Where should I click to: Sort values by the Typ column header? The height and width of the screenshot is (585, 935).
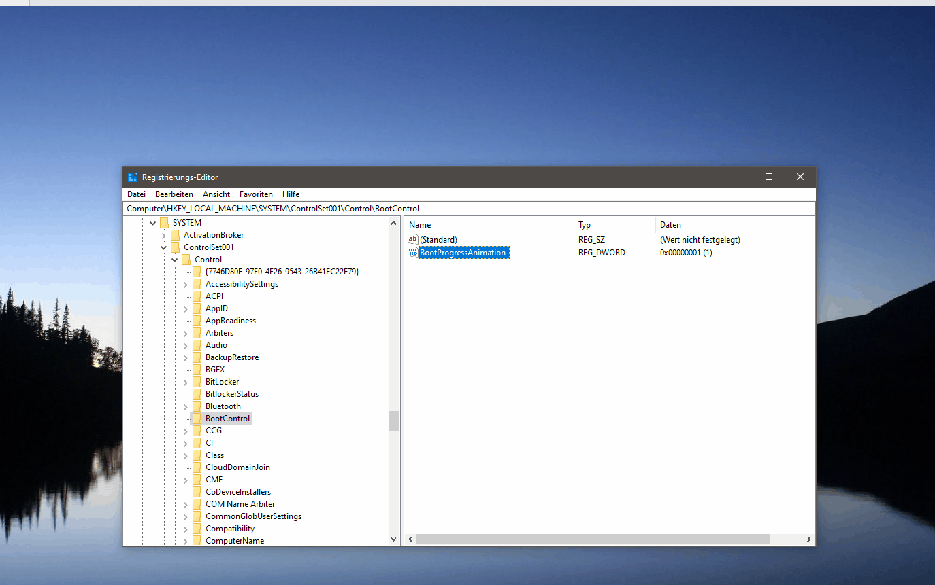tap(615, 225)
